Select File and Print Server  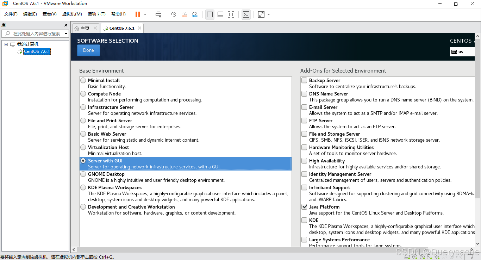[83, 120]
